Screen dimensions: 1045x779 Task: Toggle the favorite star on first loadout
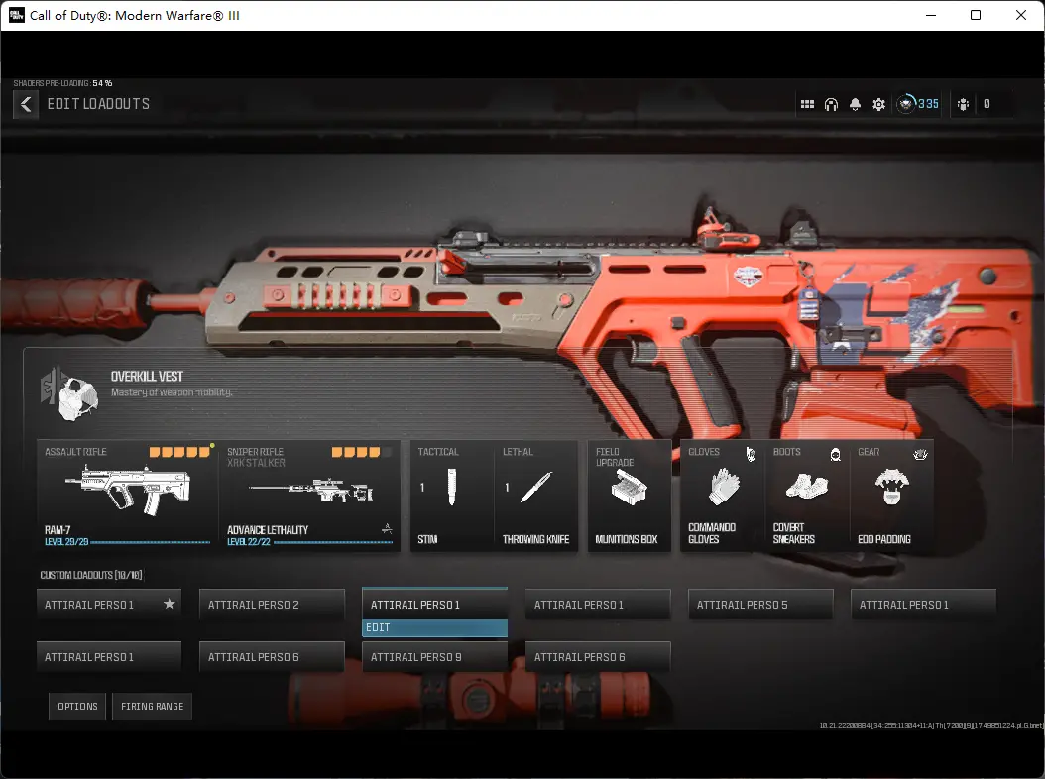point(170,604)
